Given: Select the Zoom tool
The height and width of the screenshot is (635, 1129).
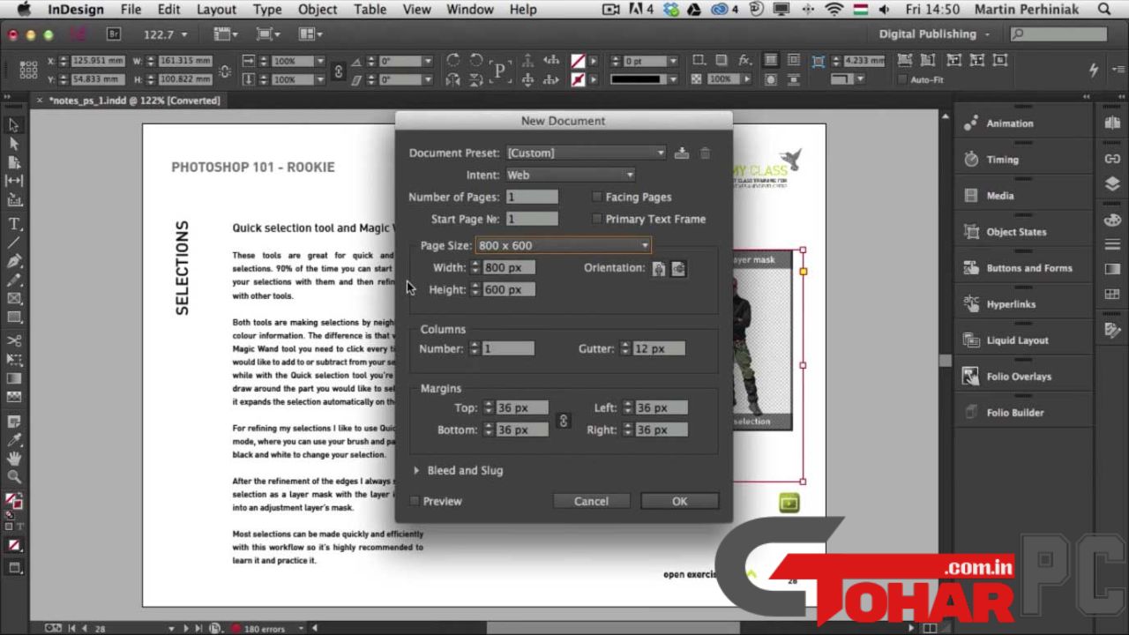Looking at the screenshot, I should click(14, 477).
